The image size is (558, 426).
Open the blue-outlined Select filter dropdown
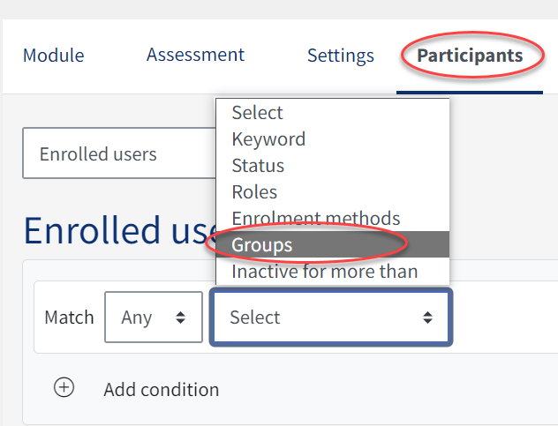[x=330, y=318]
